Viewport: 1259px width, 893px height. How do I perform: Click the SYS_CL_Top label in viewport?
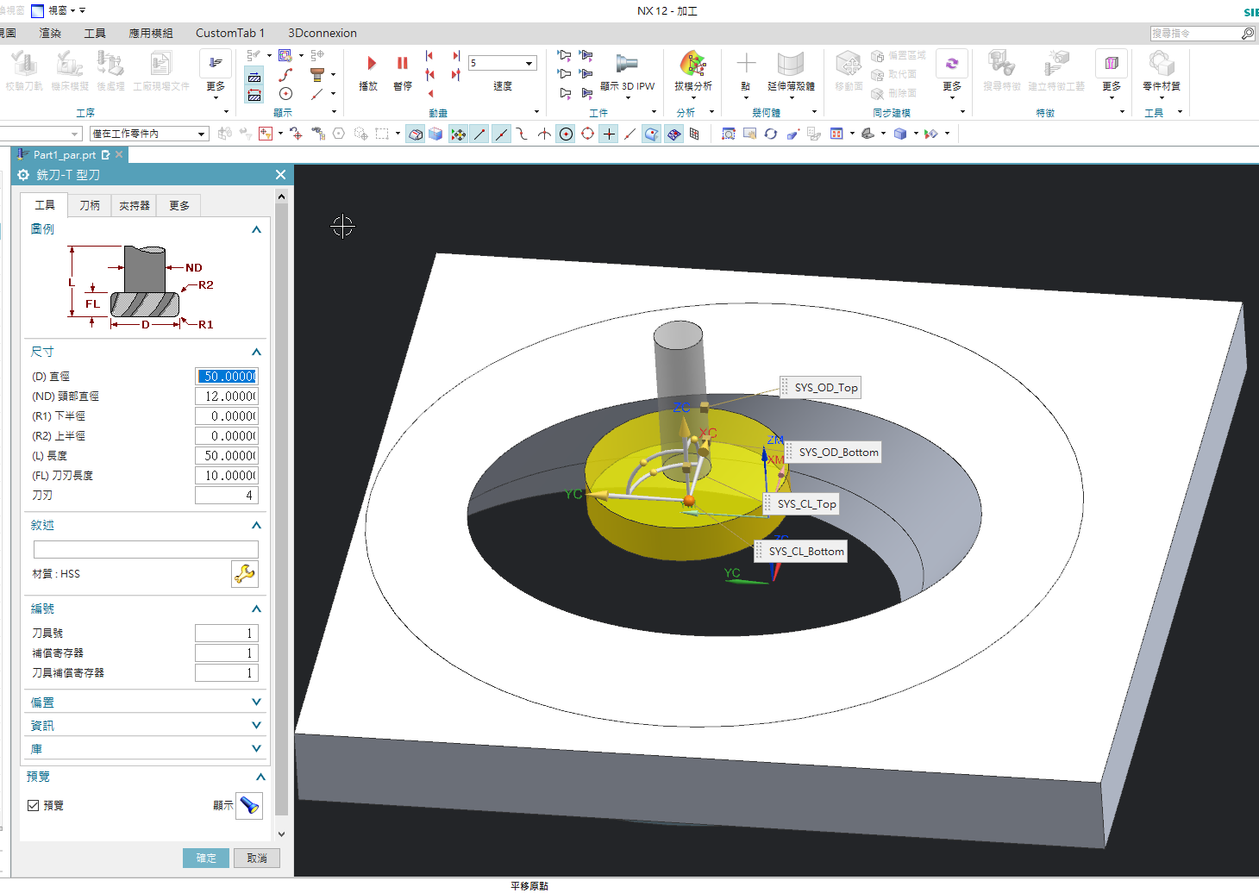click(x=801, y=503)
